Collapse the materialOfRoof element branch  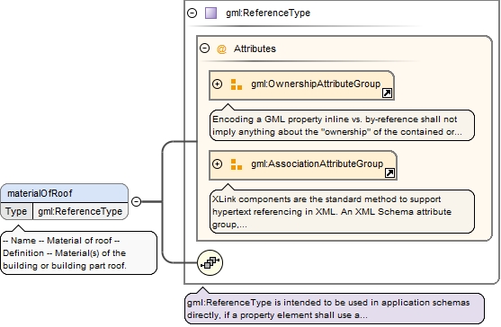137,201
